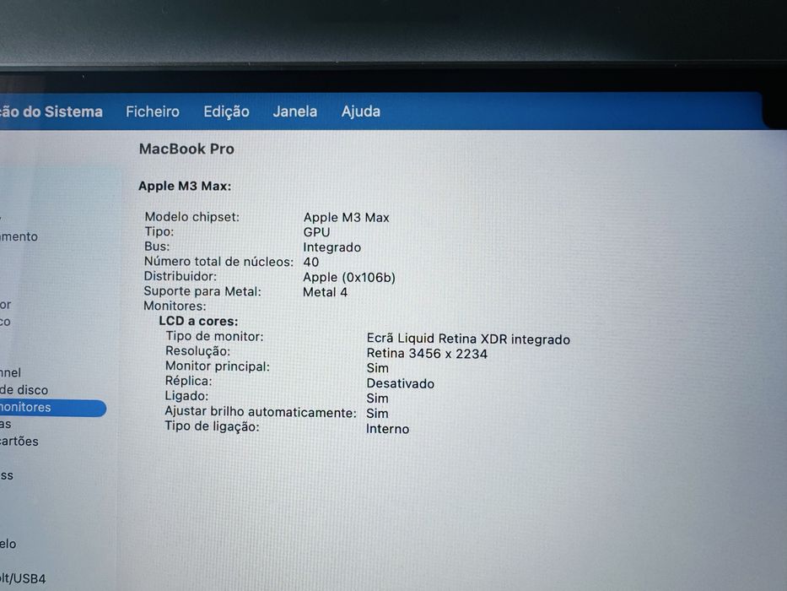The image size is (787, 591).
Task: Click the 'Tipo:' label
Action: [x=159, y=231]
